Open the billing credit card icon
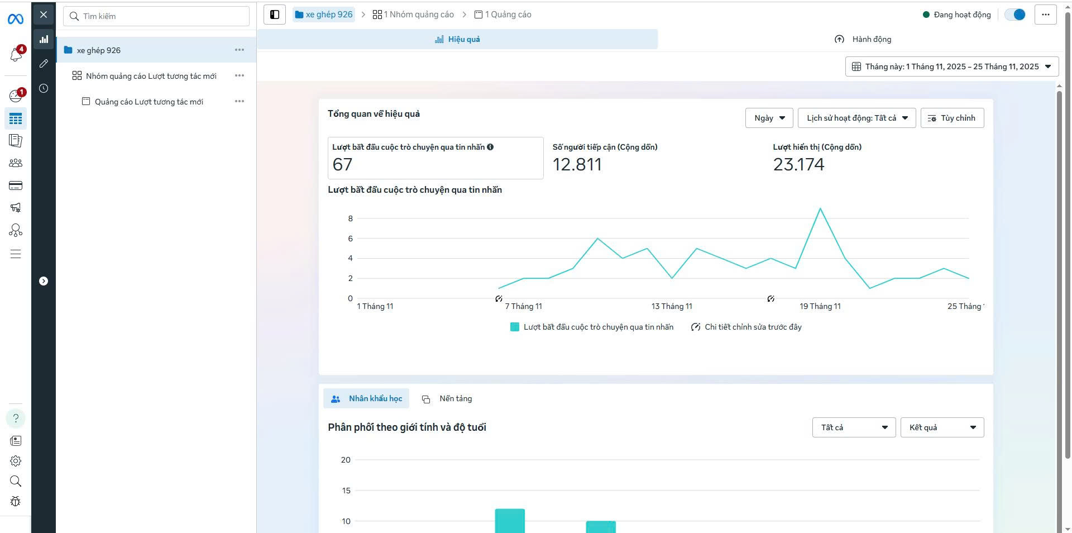Viewport: 1072px width, 533px height. [16, 185]
